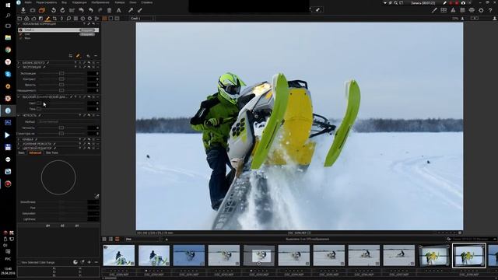Open the Слой 1 layer selector dropdown above the viewer
The image size is (498, 280).
tap(142, 19)
